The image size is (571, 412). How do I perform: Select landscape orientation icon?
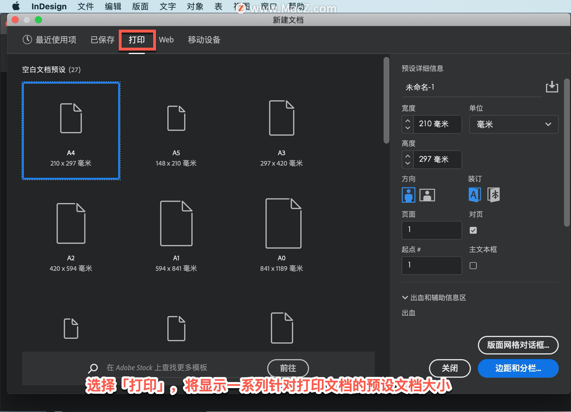(x=427, y=195)
